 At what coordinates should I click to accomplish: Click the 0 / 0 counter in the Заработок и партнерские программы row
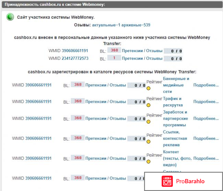137,119
